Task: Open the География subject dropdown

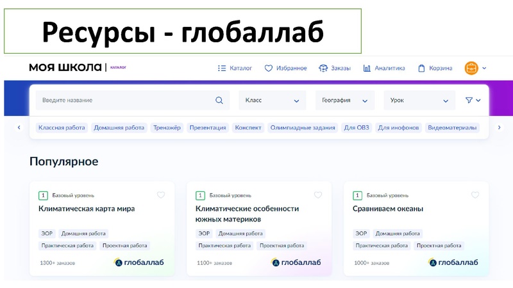Action: 345,100
